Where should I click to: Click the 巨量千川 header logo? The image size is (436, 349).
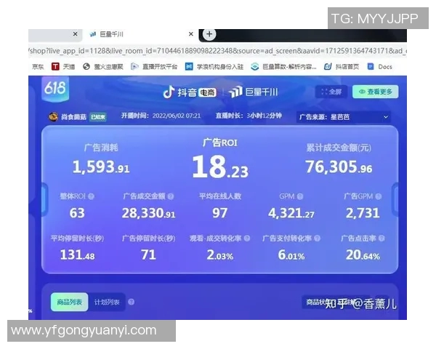point(253,92)
